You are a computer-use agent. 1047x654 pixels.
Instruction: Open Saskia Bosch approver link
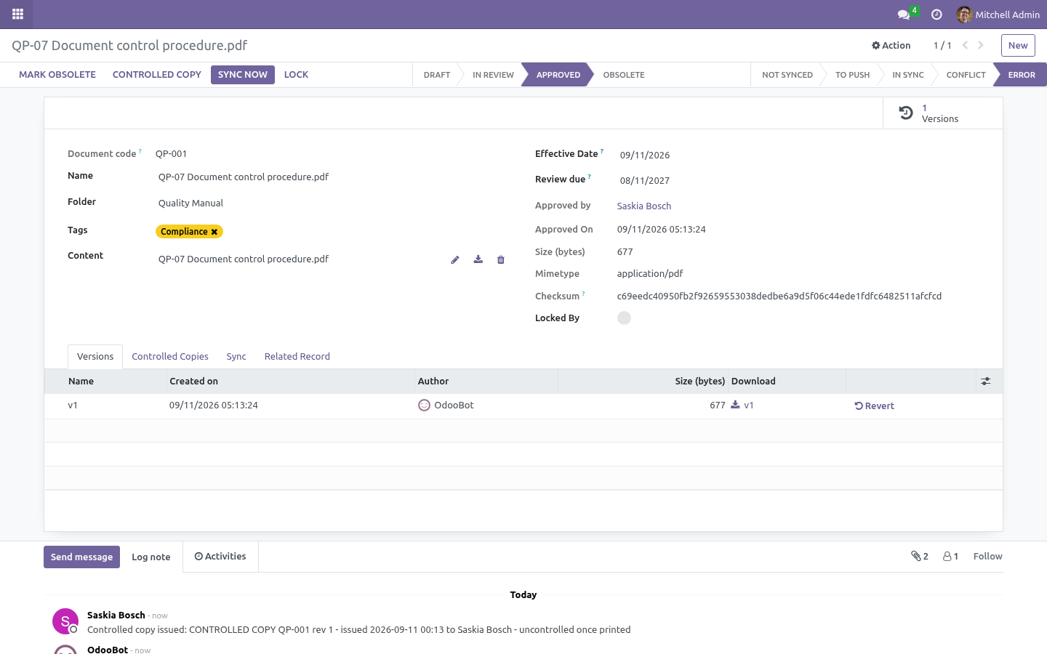pos(644,206)
